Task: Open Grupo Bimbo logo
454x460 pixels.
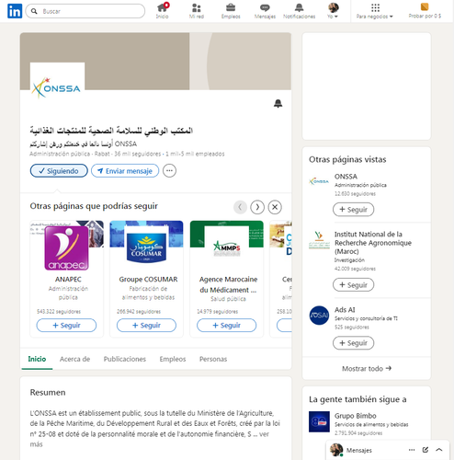Action: coord(319,421)
